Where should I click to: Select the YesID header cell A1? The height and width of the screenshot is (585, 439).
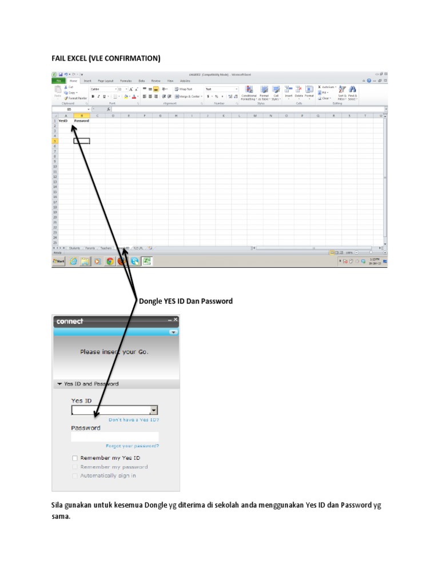click(66, 121)
